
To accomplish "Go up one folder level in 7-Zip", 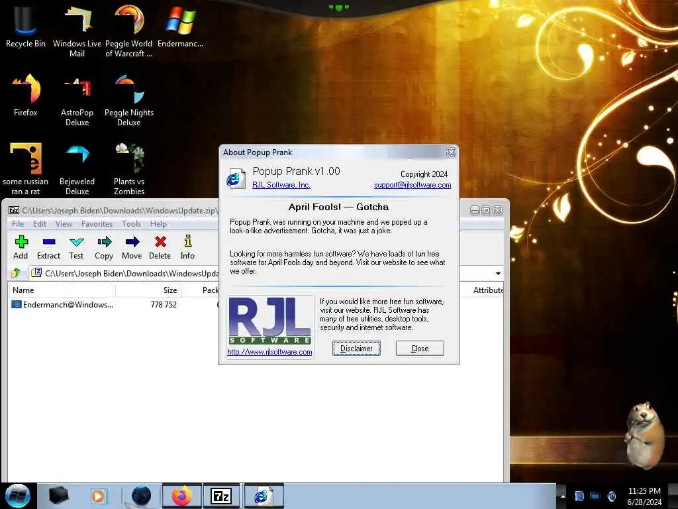I will [x=16, y=273].
